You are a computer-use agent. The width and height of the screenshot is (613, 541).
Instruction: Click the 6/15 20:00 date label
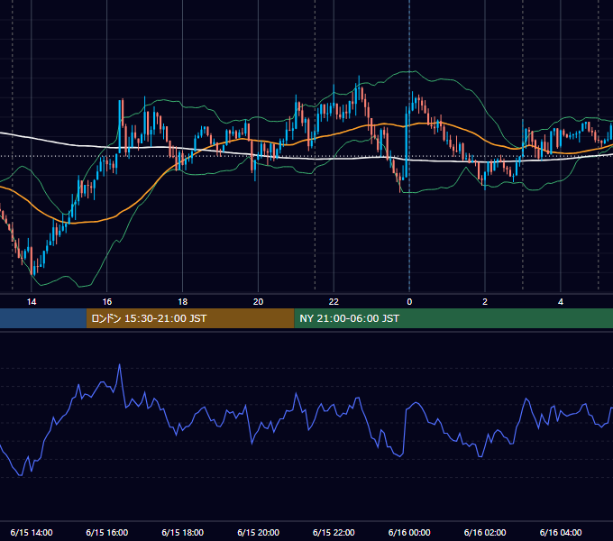coord(258,532)
